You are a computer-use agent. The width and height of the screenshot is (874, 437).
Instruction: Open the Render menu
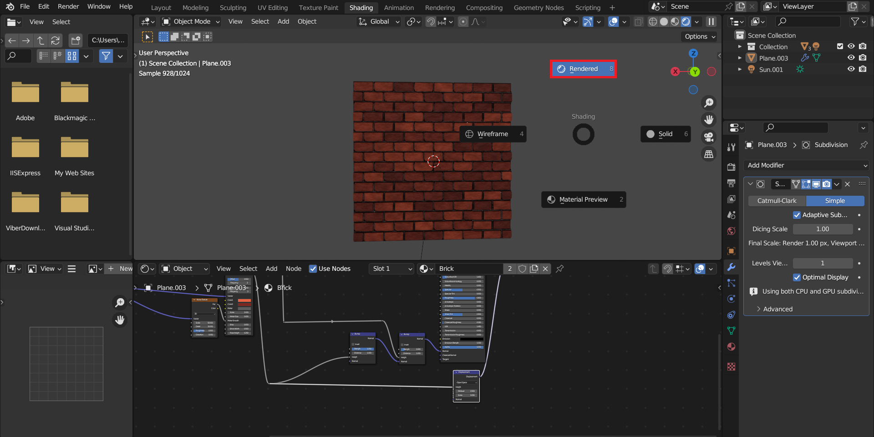pyautogui.click(x=68, y=6)
